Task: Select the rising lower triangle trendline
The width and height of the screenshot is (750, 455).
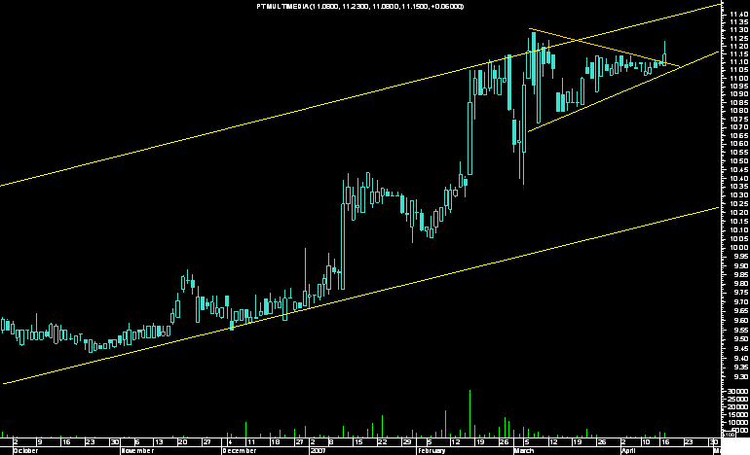Action: tap(621, 91)
